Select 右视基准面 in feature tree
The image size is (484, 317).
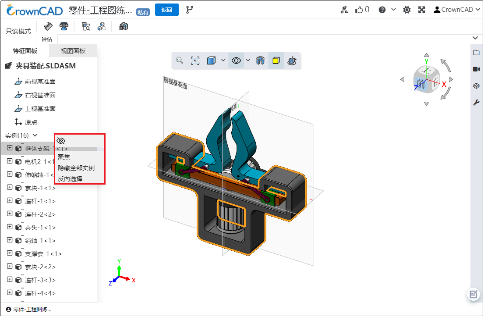[40, 95]
